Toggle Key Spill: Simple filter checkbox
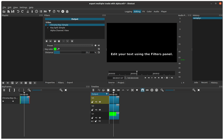224x140 pixels. (48, 28)
